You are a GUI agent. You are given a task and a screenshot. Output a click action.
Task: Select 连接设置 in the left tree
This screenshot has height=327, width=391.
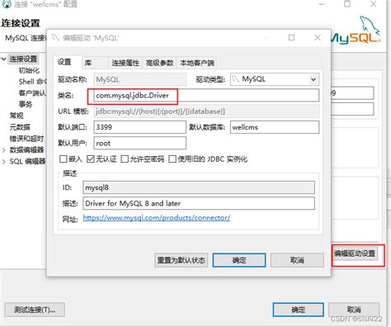pos(23,59)
